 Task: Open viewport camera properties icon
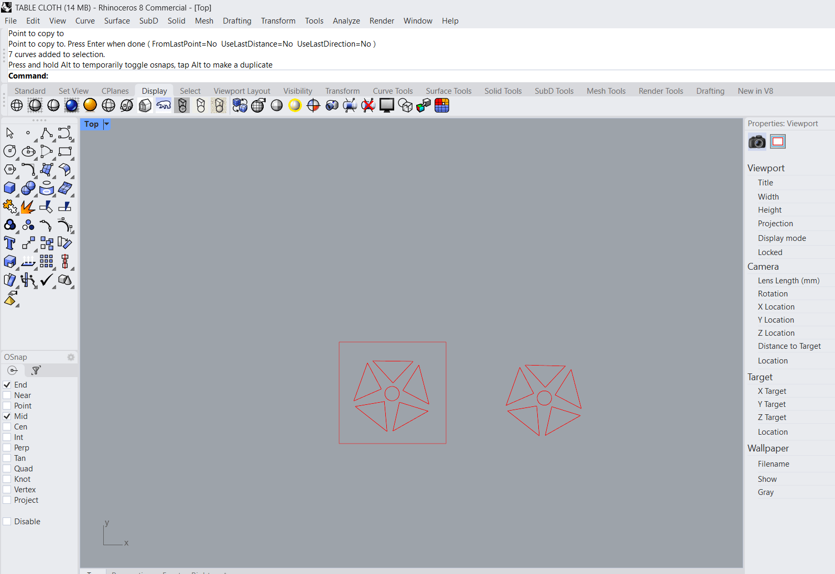(757, 142)
